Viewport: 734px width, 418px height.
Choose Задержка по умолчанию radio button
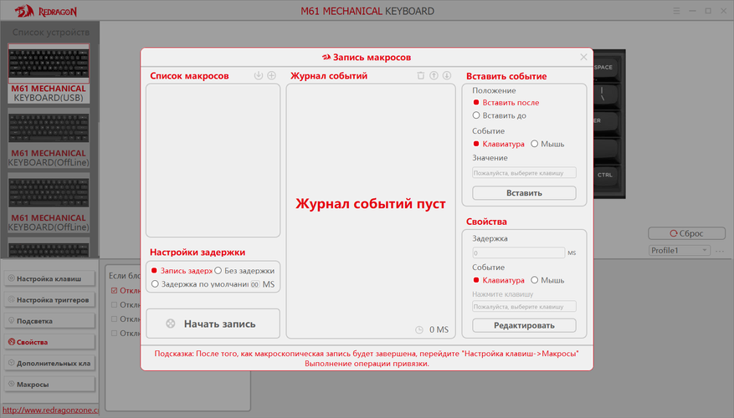pos(155,284)
